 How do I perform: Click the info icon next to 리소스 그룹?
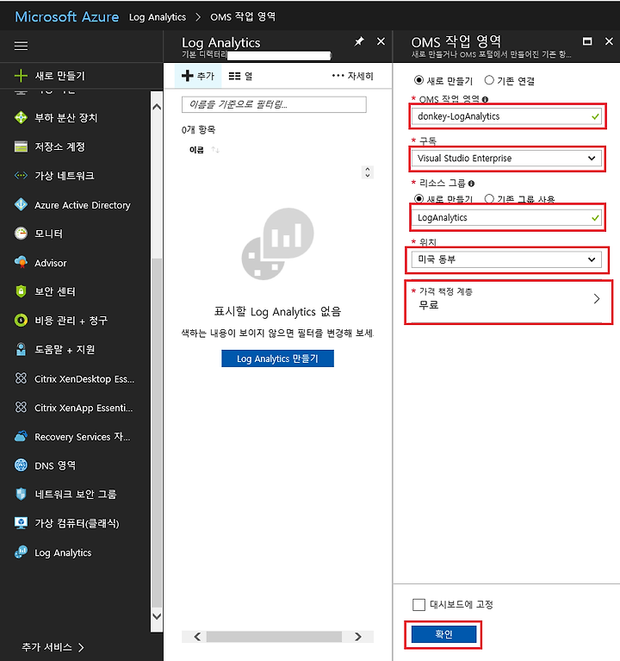click(x=471, y=184)
